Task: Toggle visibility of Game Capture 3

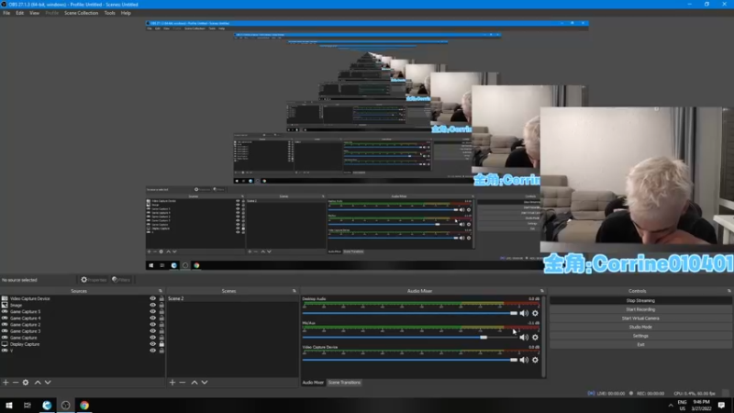Action: tap(152, 331)
